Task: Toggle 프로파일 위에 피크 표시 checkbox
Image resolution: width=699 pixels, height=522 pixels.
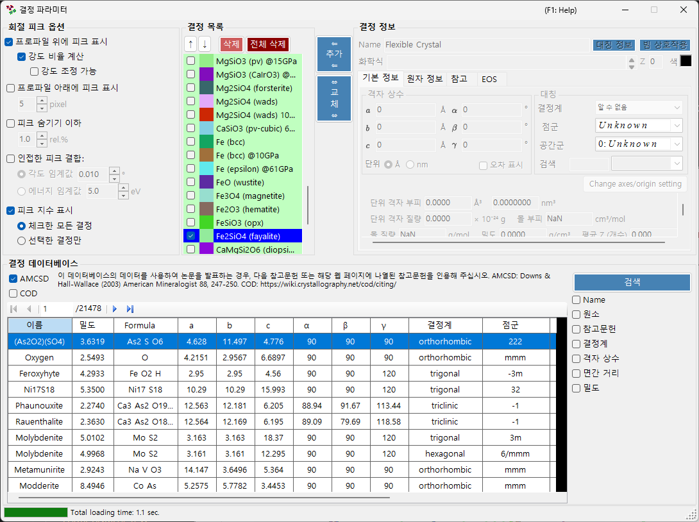Action: (x=9, y=42)
